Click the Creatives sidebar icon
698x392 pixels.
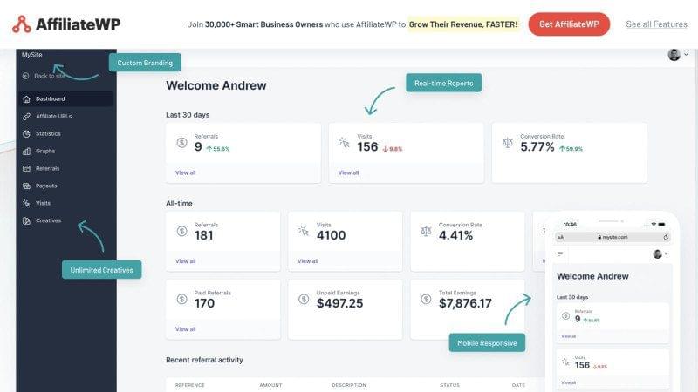coord(26,220)
